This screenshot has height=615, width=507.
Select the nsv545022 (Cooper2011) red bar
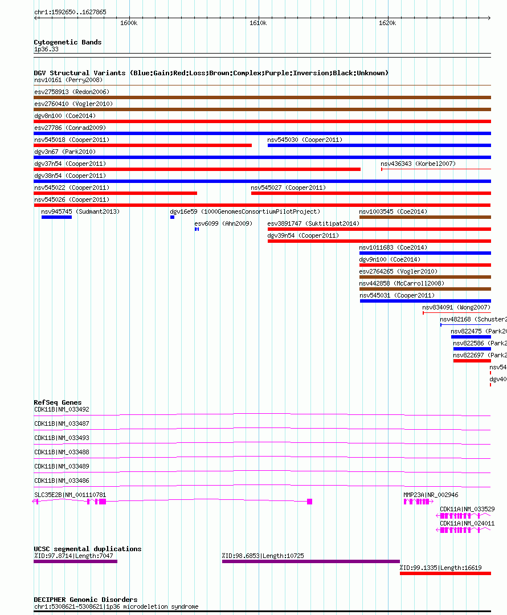115,193
